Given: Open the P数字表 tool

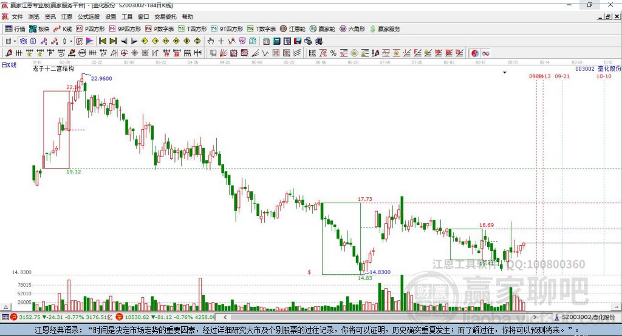Looking at the screenshot, I should tap(160, 29).
